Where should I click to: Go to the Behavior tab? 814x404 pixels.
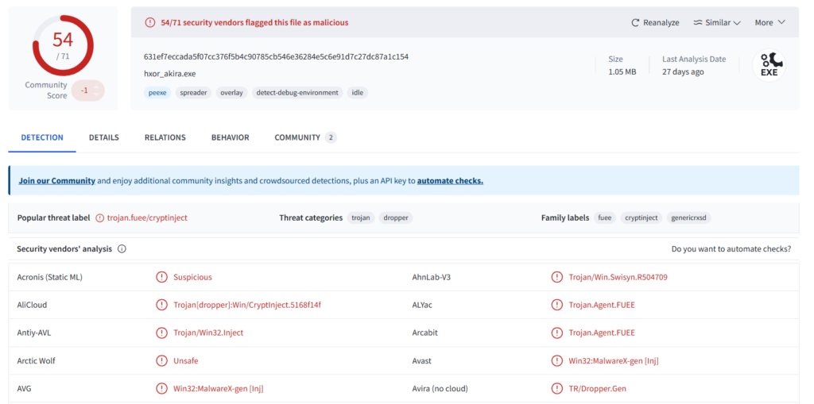click(x=230, y=137)
